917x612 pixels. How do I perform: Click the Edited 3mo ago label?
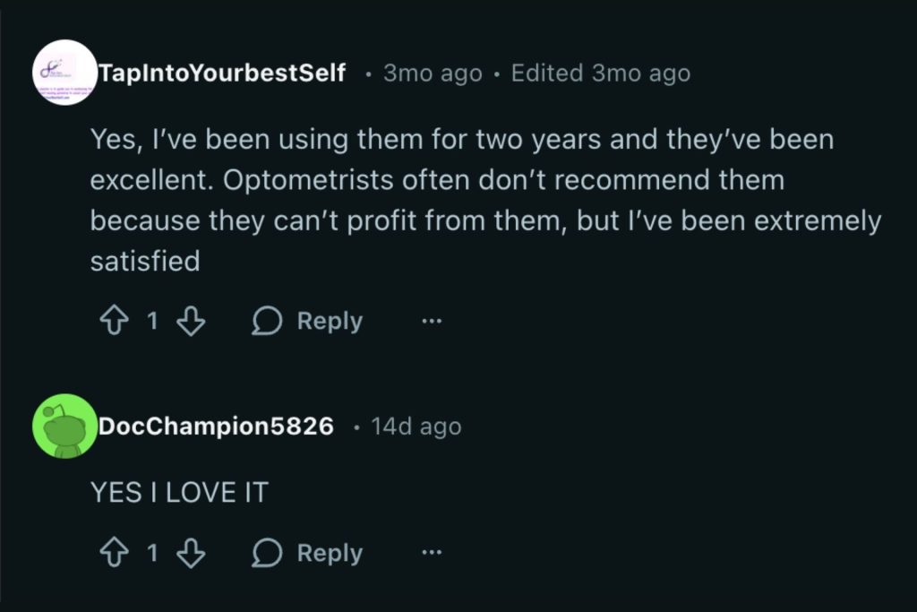click(x=599, y=73)
